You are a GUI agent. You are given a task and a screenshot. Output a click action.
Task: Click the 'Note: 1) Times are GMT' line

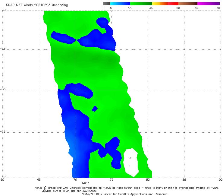coord(127,188)
